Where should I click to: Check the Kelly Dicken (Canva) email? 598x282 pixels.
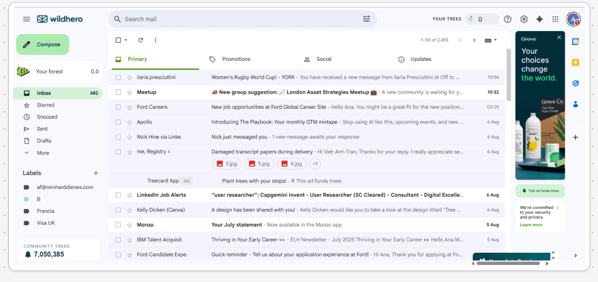click(118, 210)
